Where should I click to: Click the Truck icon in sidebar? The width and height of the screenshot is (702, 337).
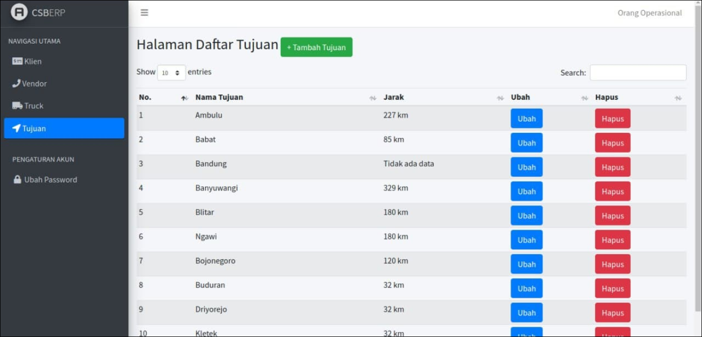pos(18,106)
